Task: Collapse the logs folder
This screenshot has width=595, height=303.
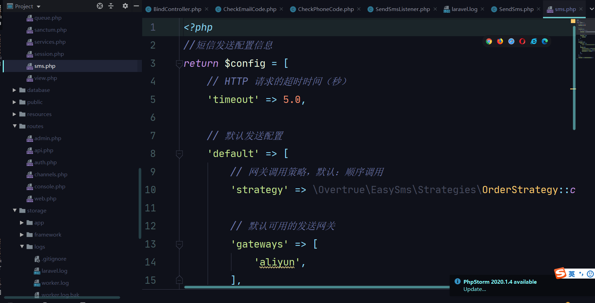Action: tap(22, 247)
